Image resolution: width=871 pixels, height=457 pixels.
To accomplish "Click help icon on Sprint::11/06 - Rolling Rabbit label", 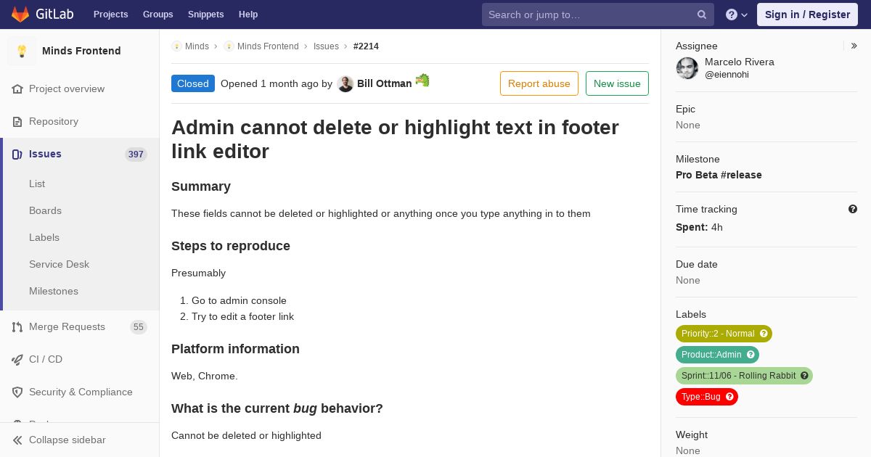I will 804,376.
